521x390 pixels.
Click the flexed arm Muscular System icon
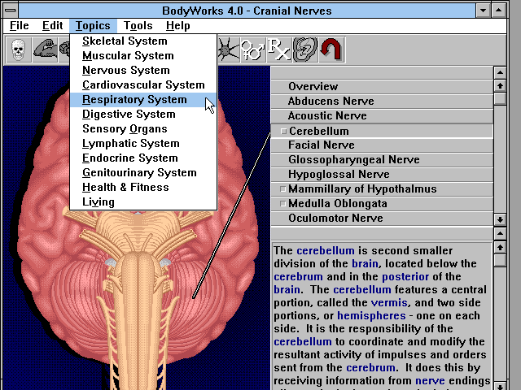(43, 50)
